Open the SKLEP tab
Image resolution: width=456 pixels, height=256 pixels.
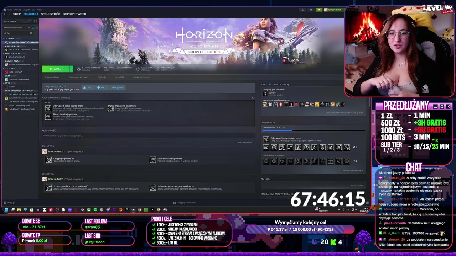tap(17, 14)
